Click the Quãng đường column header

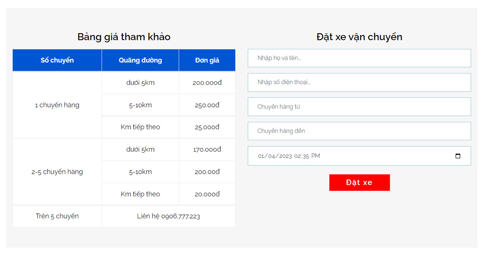(x=140, y=60)
